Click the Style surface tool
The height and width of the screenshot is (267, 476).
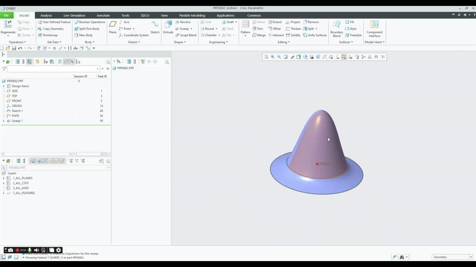[x=351, y=29]
